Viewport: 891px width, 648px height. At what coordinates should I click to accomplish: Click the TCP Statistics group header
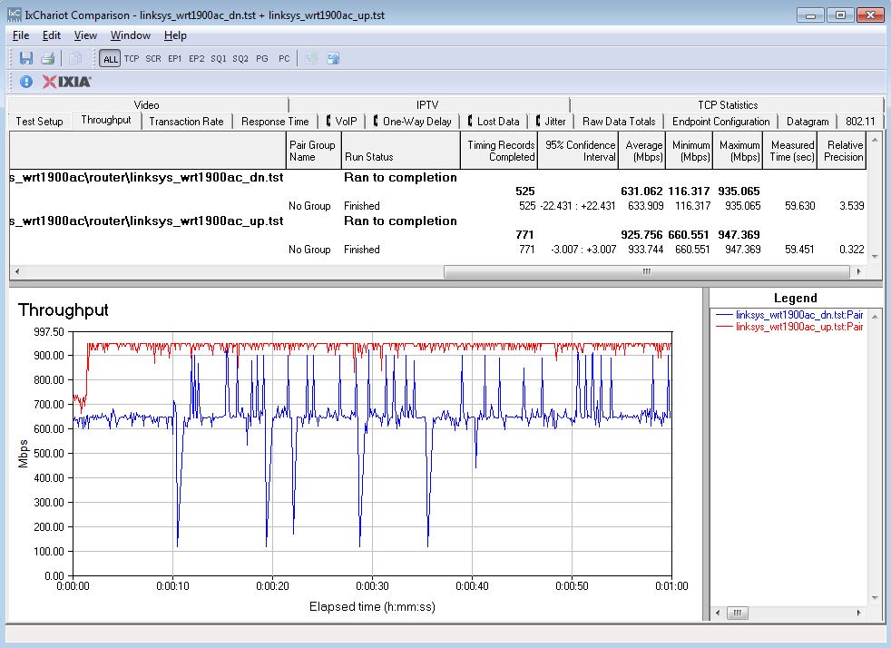coord(728,104)
